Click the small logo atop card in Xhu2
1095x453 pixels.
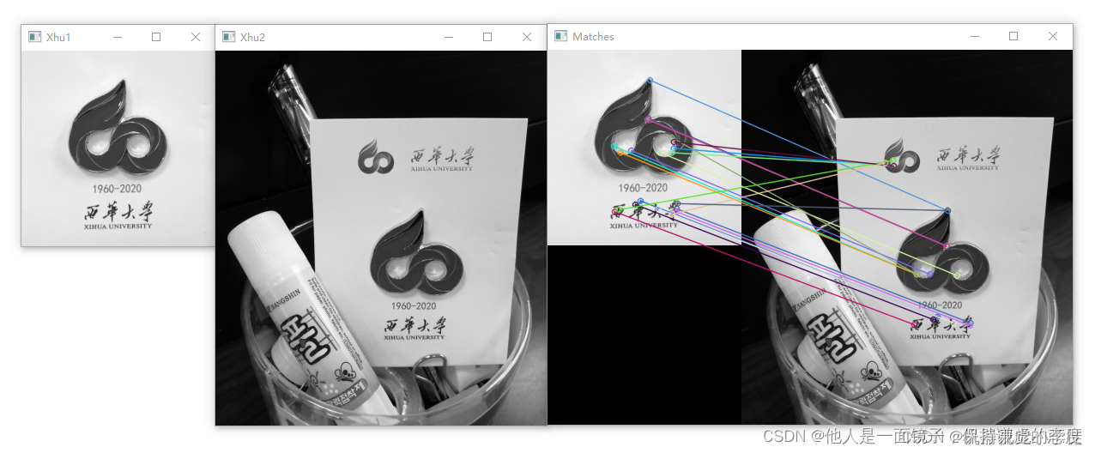377,157
